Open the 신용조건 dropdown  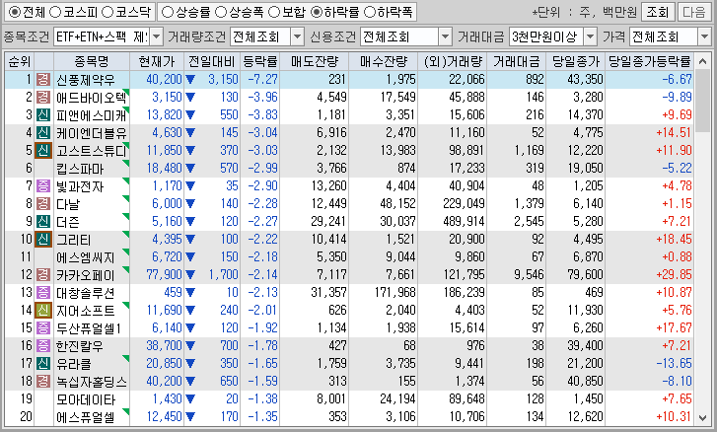pos(445,36)
